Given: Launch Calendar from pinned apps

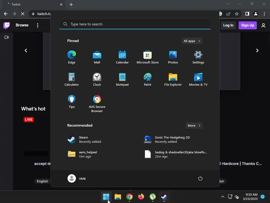Looking at the screenshot, I should (122, 57).
